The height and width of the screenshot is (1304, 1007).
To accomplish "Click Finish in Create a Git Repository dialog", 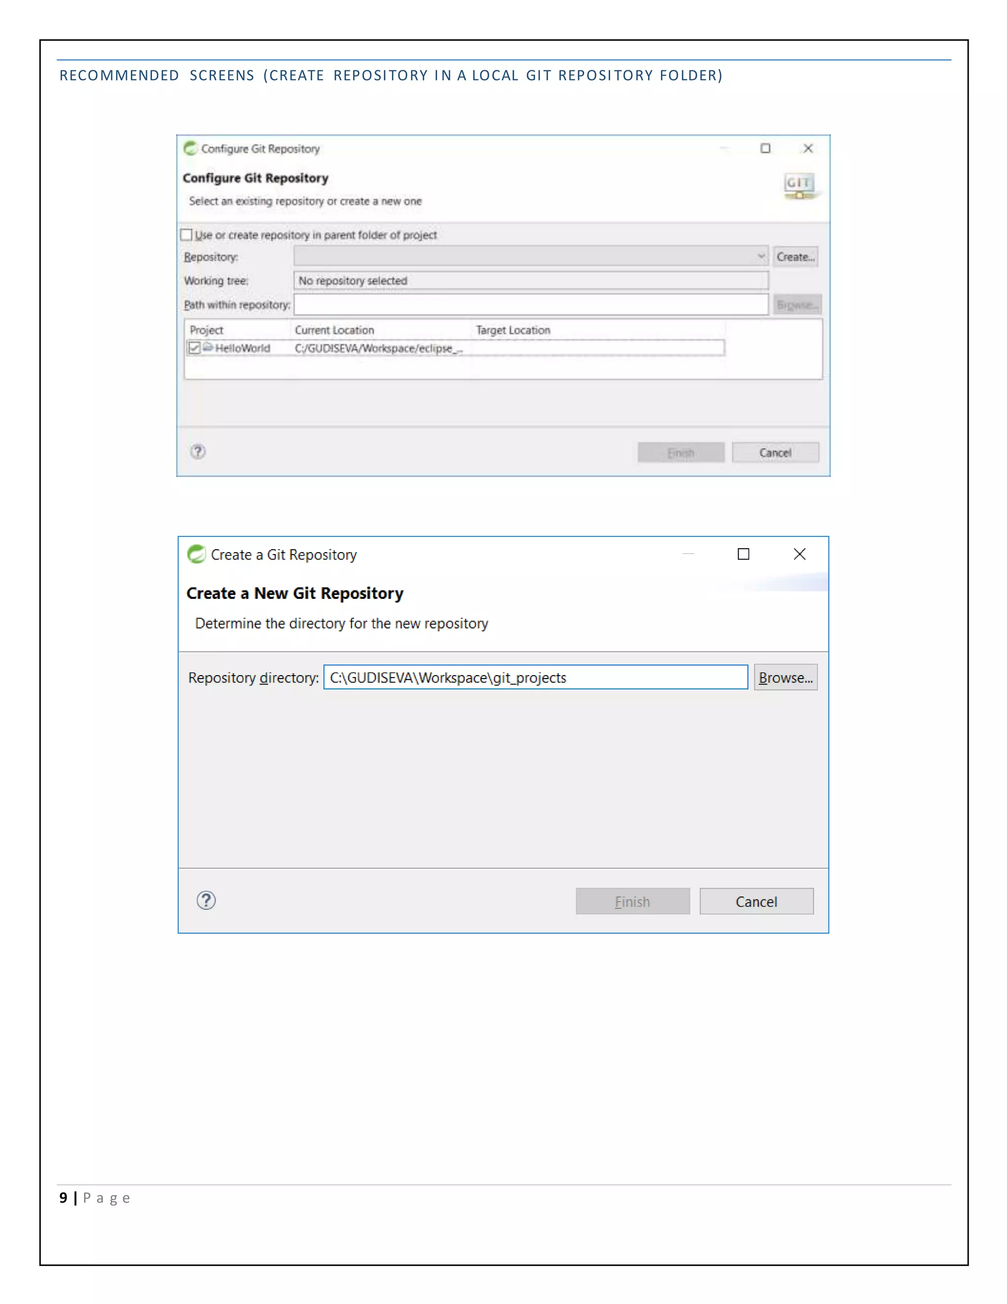I will 632,901.
